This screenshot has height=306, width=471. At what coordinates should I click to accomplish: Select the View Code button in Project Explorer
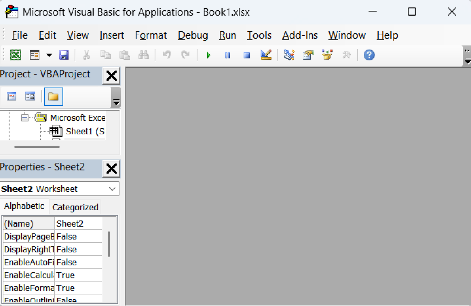pyautogui.click(x=12, y=96)
